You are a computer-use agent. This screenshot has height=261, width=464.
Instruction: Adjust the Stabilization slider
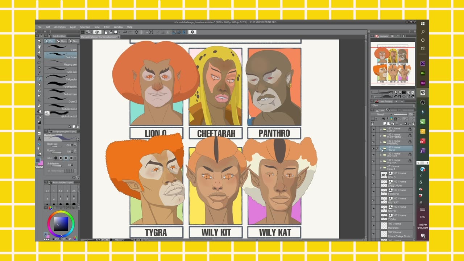coord(56,166)
